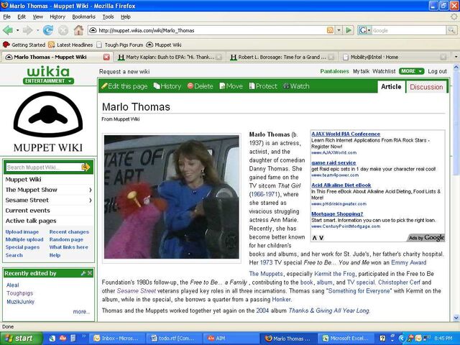Click previous ad arrow in Google ads

coord(315,238)
